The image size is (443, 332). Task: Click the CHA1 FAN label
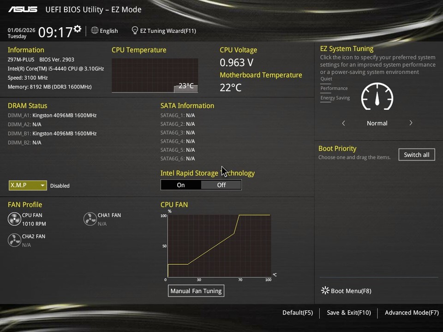point(109,215)
